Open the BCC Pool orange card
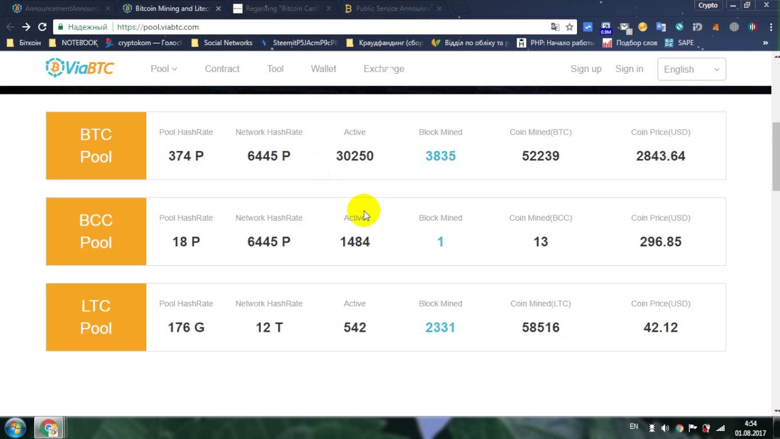The image size is (780, 439). (x=96, y=231)
